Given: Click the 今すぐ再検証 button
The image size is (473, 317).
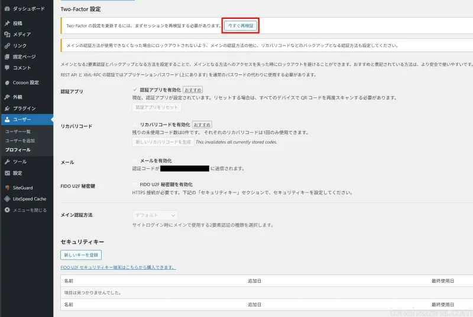Looking at the screenshot, I should pyautogui.click(x=241, y=26).
